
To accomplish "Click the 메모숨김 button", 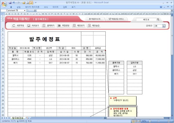I will [x=94, y=26].
